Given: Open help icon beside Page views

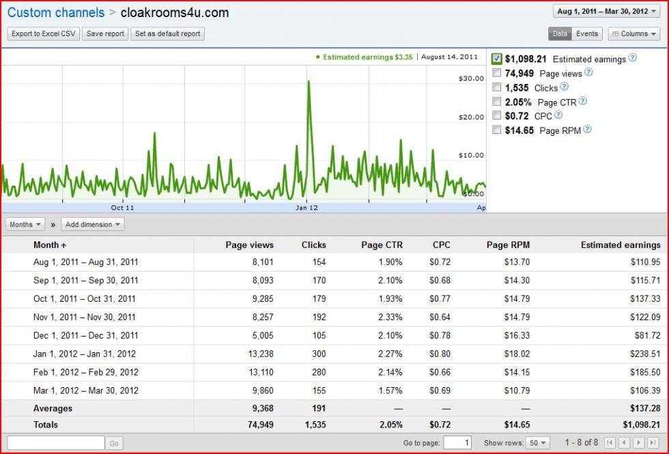Looking at the screenshot, I should pos(588,72).
